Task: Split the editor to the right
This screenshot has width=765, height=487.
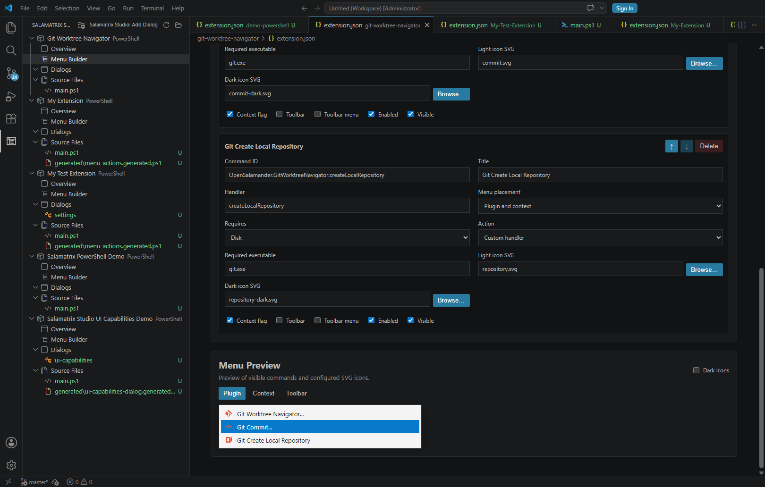Action: coord(742,25)
